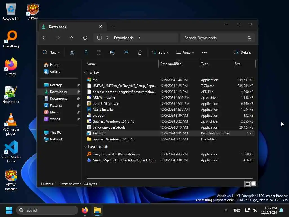Click the This PC monitor icon in address bar
Screen dimensions: 289x217
(99, 38)
